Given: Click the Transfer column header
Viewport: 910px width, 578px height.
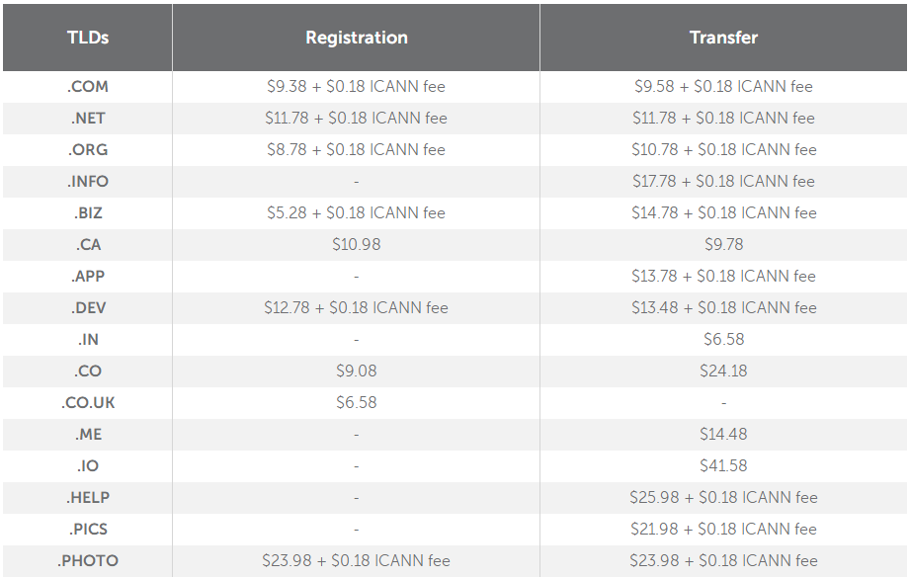Looking at the screenshot, I should coord(723,38).
